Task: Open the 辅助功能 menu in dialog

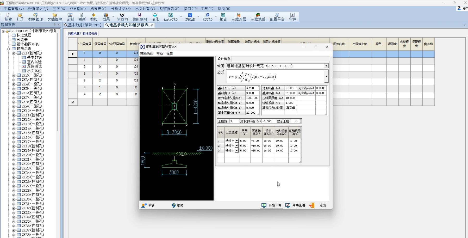Action: point(147,53)
